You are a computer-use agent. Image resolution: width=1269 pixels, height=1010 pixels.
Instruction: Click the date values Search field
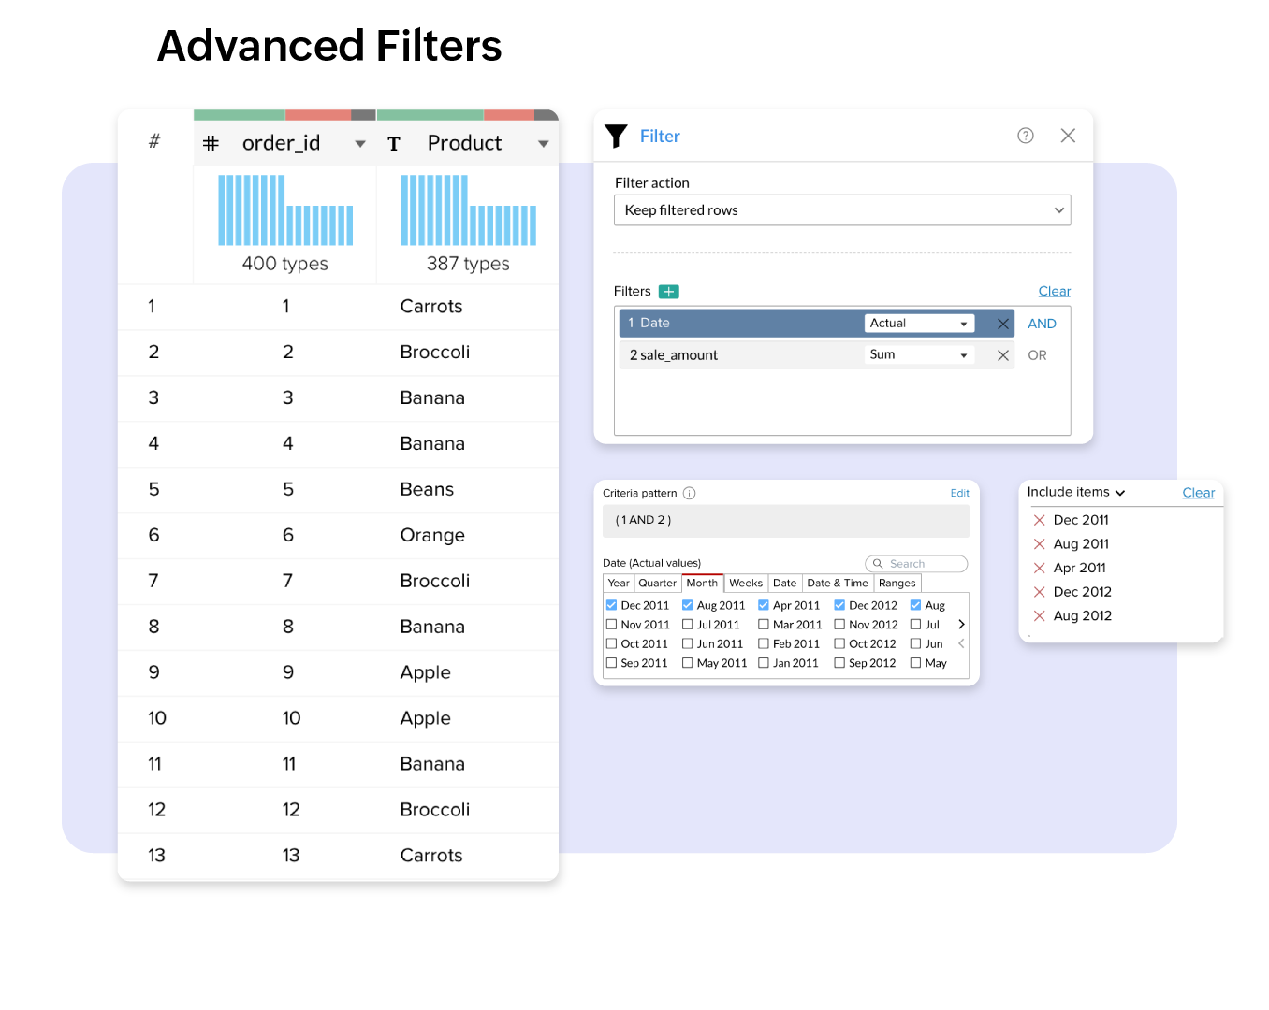point(916,564)
